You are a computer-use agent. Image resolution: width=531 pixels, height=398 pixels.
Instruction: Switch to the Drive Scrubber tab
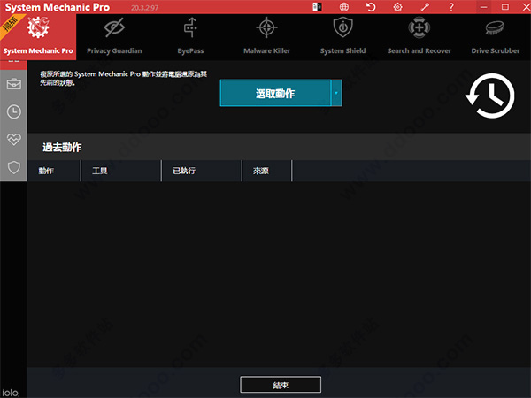pos(495,37)
